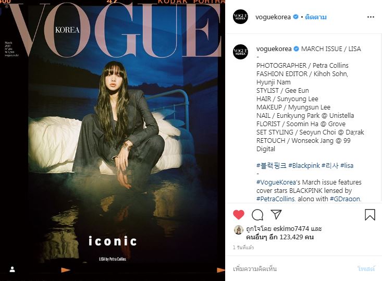Open comments with the speech bubble icon
This screenshot has height=281, width=382.
[257, 215]
